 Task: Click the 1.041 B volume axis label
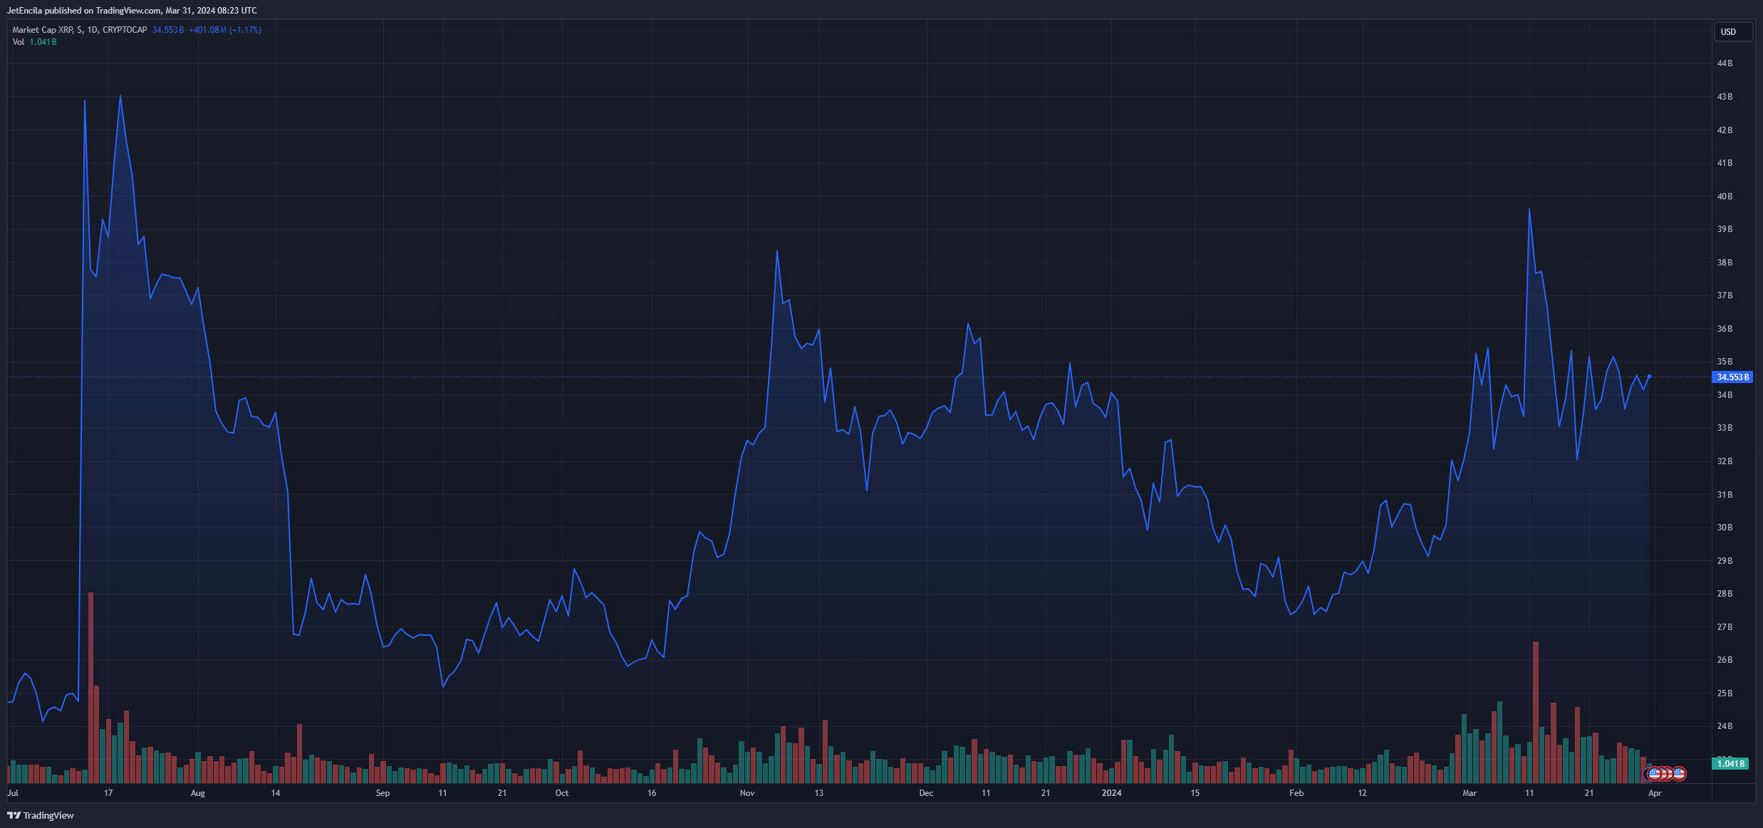[x=1730, y=764]
